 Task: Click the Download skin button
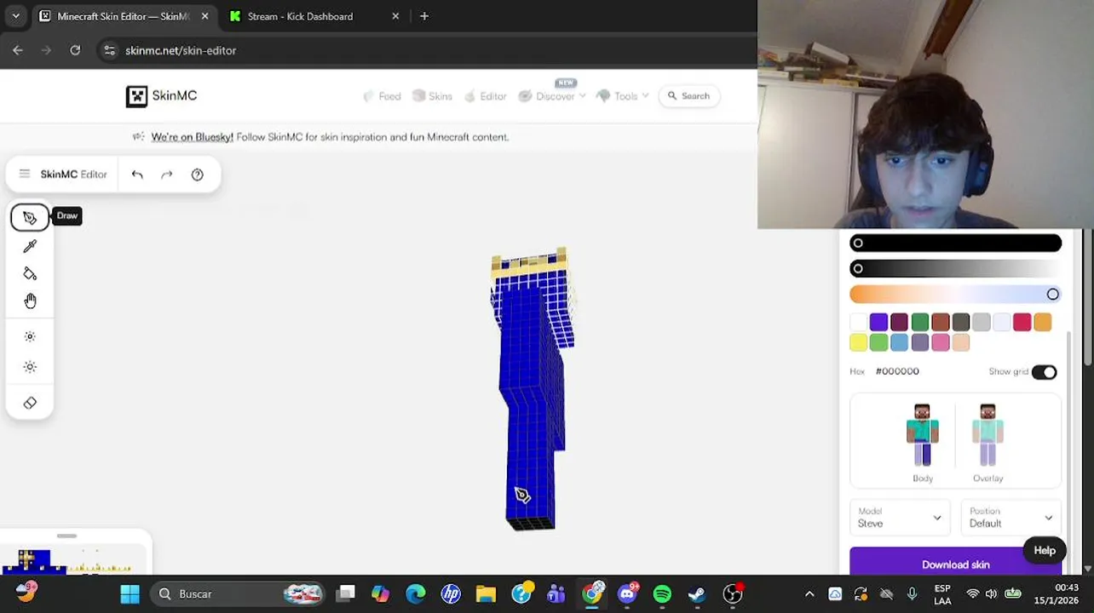click(955, 563)
